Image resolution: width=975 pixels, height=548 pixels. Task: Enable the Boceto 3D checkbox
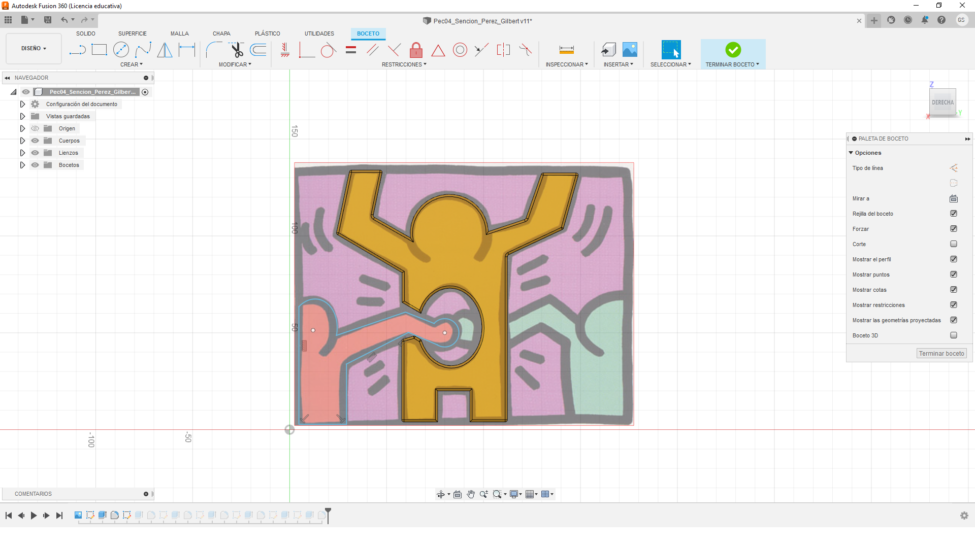click(953, 335)
